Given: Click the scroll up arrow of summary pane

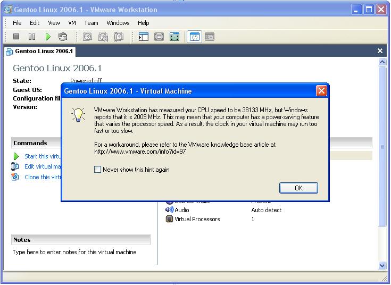Looking at the screenshot, I should [x=382, y=62].
